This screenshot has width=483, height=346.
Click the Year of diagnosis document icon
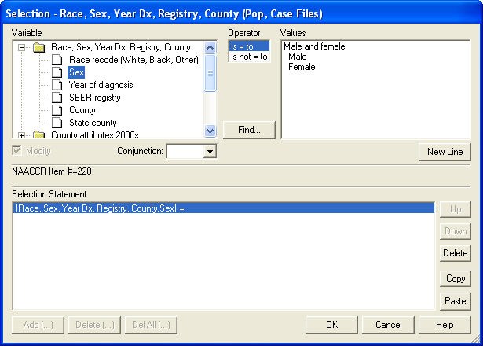(57, 85)
